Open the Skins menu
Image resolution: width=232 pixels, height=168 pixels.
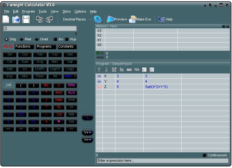67,12
